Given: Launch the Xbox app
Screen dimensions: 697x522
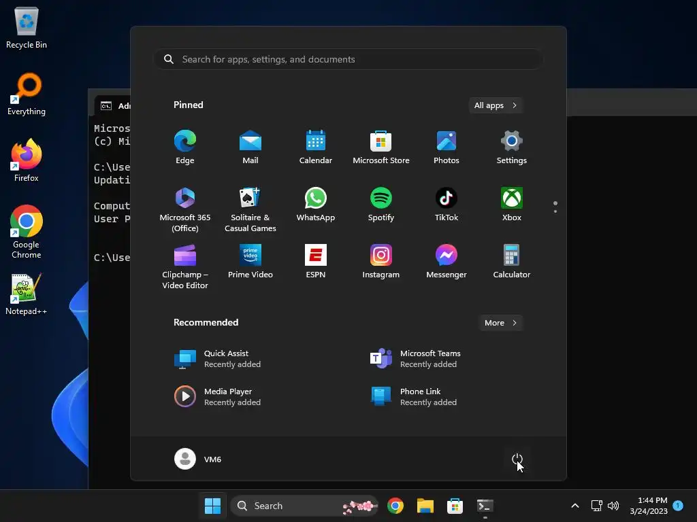Looking at the screenshot, I should [x=512, y=205].
